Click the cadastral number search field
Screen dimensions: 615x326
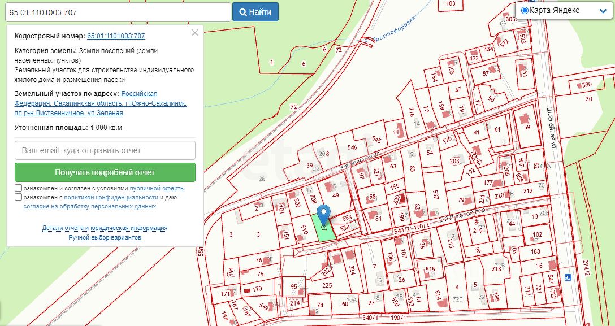[116, 12]
